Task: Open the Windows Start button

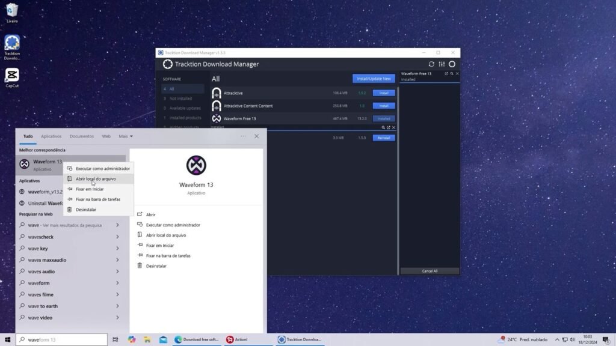Action: coord(7,339)
